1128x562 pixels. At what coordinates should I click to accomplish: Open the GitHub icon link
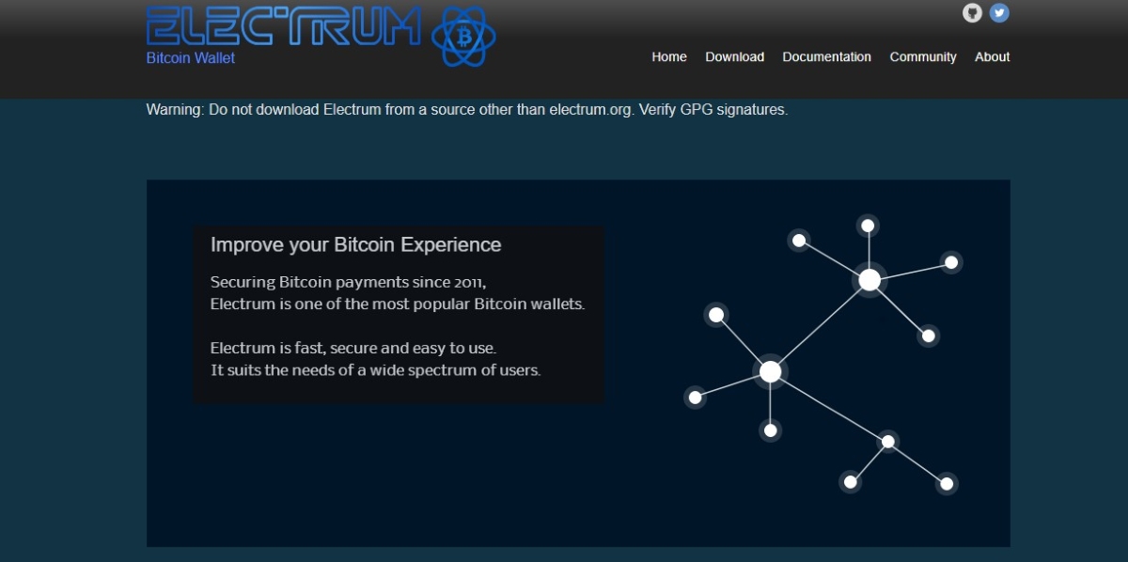pos(973,13)
